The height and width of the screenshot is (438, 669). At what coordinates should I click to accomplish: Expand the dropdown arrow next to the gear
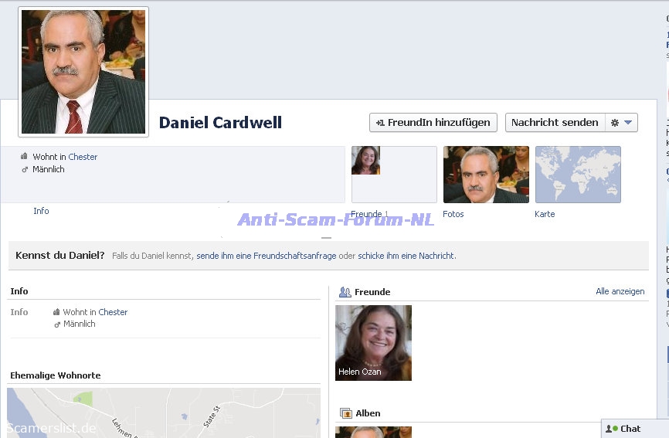click(628, 123)
